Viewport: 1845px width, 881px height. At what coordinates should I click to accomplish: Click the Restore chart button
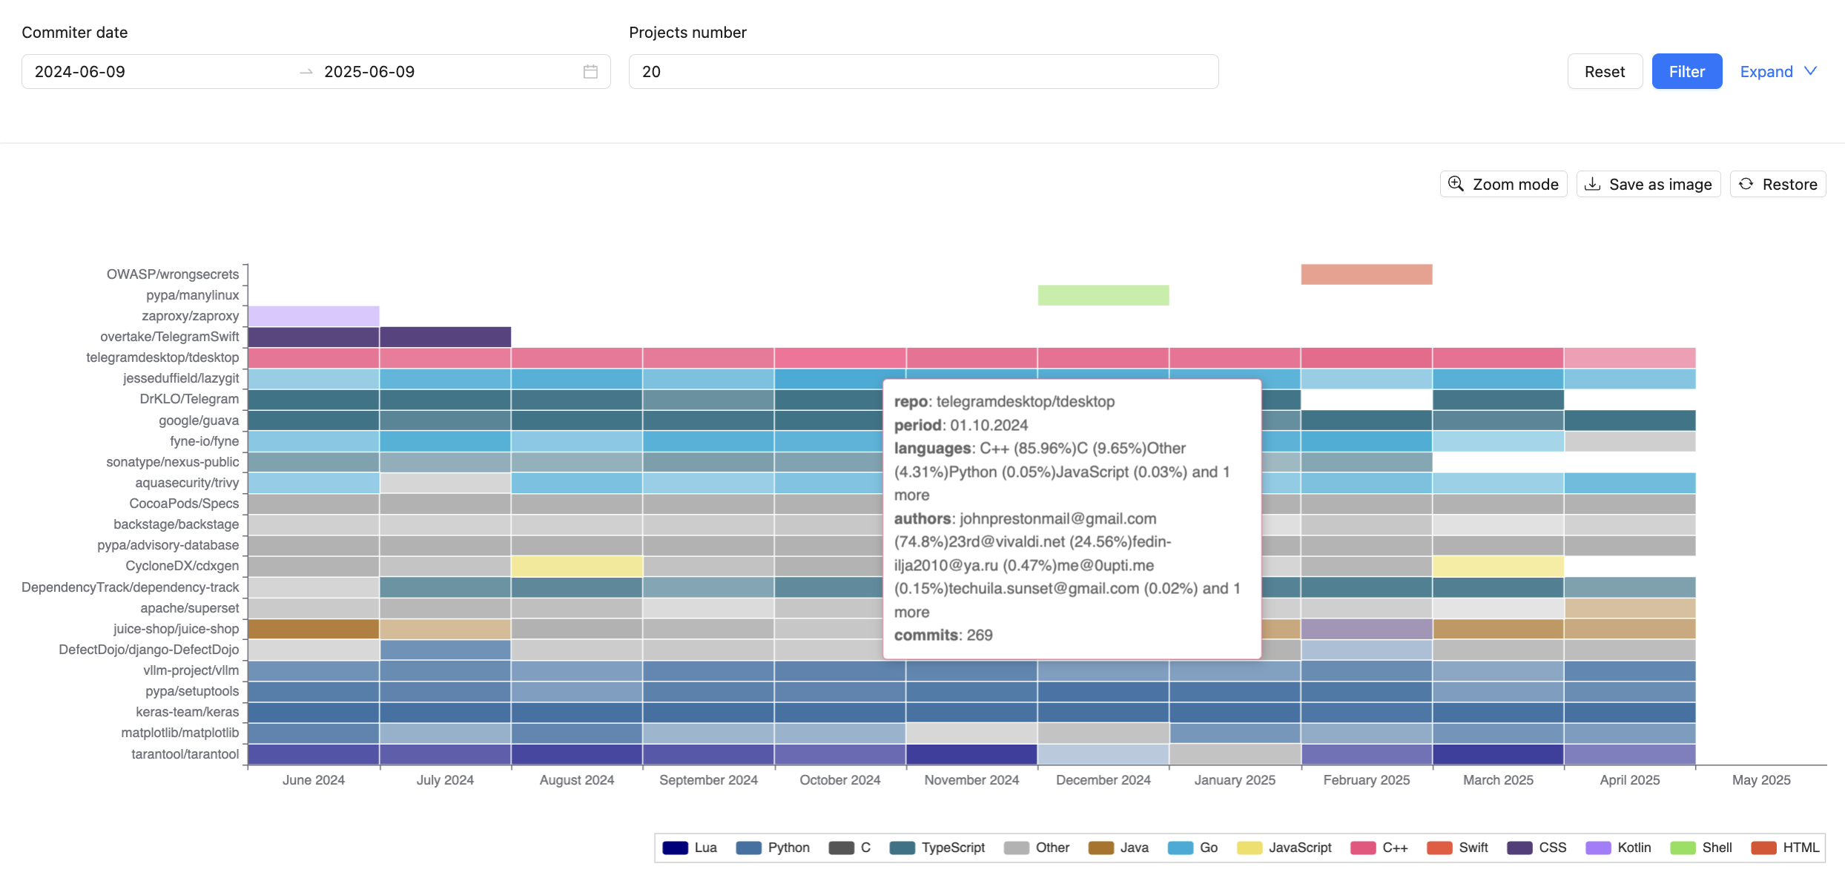pos(1778,184)
